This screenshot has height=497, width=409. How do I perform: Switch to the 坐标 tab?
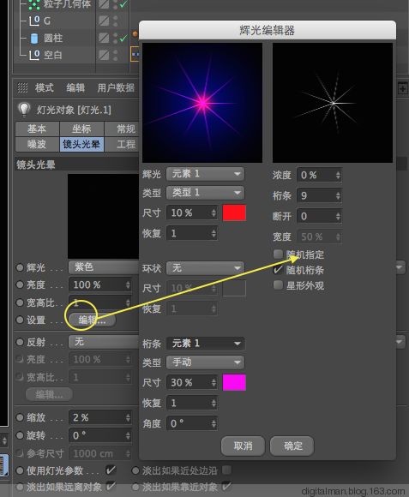pos(81,129)
